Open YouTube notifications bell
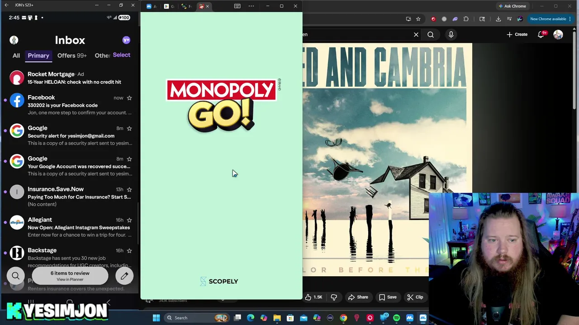This screenshot has height=325, width=579. [541, 34]
